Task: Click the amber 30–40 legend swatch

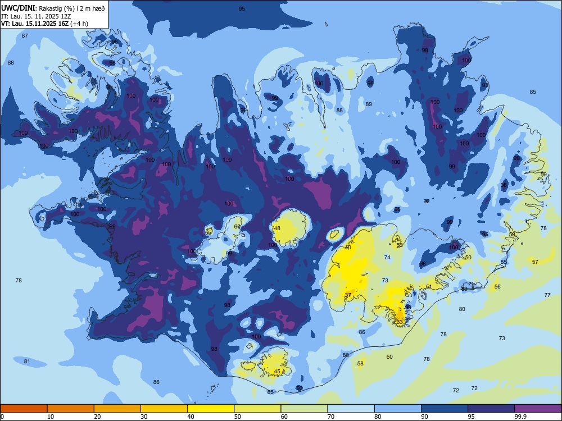Action: point(164,409)
